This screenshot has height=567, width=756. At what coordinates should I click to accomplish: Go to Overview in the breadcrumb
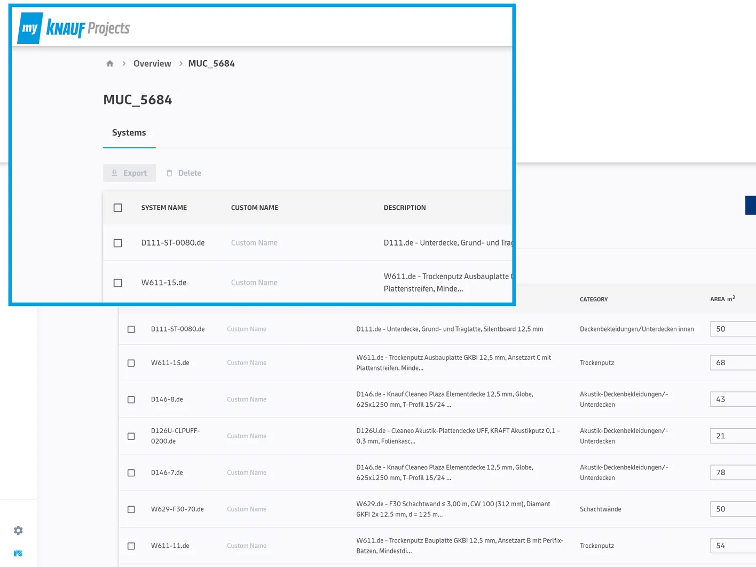(152, 64)
